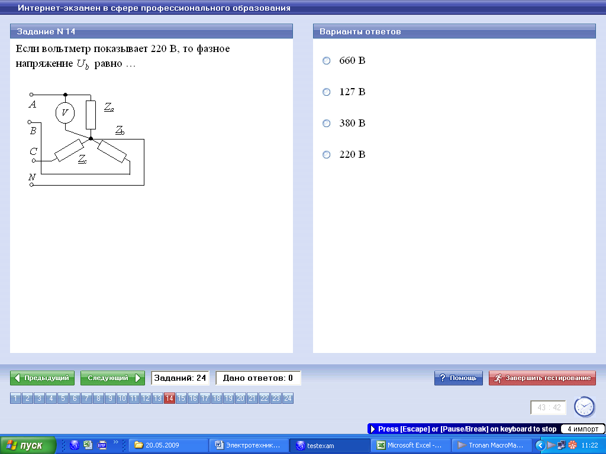The height and width of the screenshot is (454, 606).
Task: Jump to question 18
Action: tap(217, 398)
